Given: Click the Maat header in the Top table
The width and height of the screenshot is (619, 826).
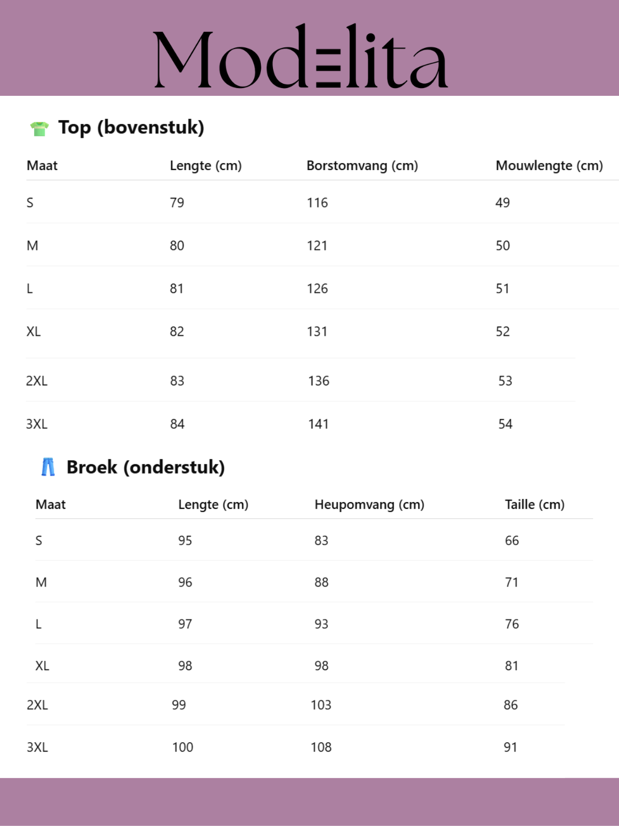Looking at the screenshot, I should coord(42,166).
